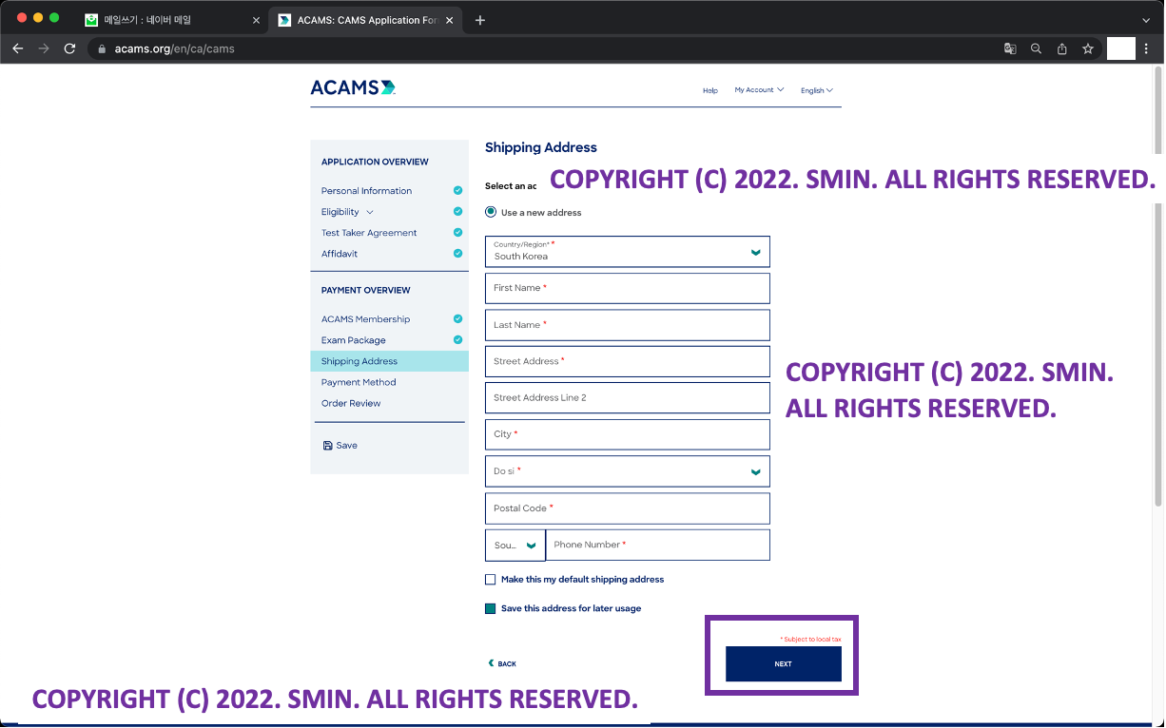Click the NEXT button
Viewport: 1166px width, 728px height.
[x=784, y=664]
